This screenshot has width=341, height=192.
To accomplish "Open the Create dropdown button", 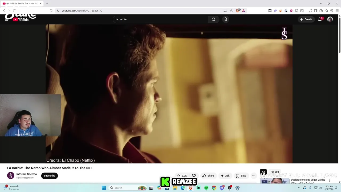I will pyautogui.click(x=306, y=19).
